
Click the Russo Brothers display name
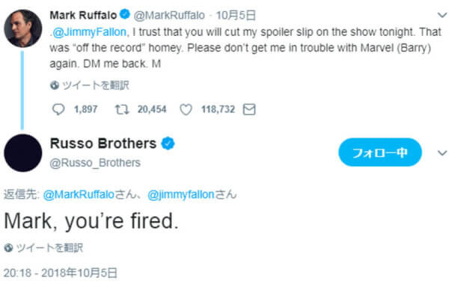(103, 143)
